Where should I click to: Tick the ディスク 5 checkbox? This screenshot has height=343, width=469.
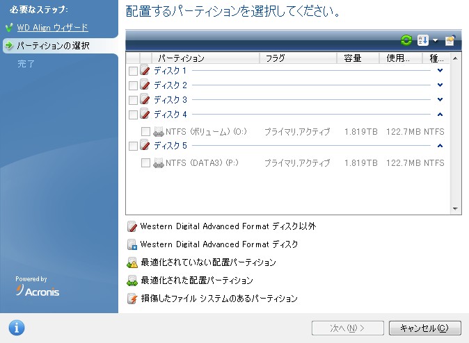(133, 147)
